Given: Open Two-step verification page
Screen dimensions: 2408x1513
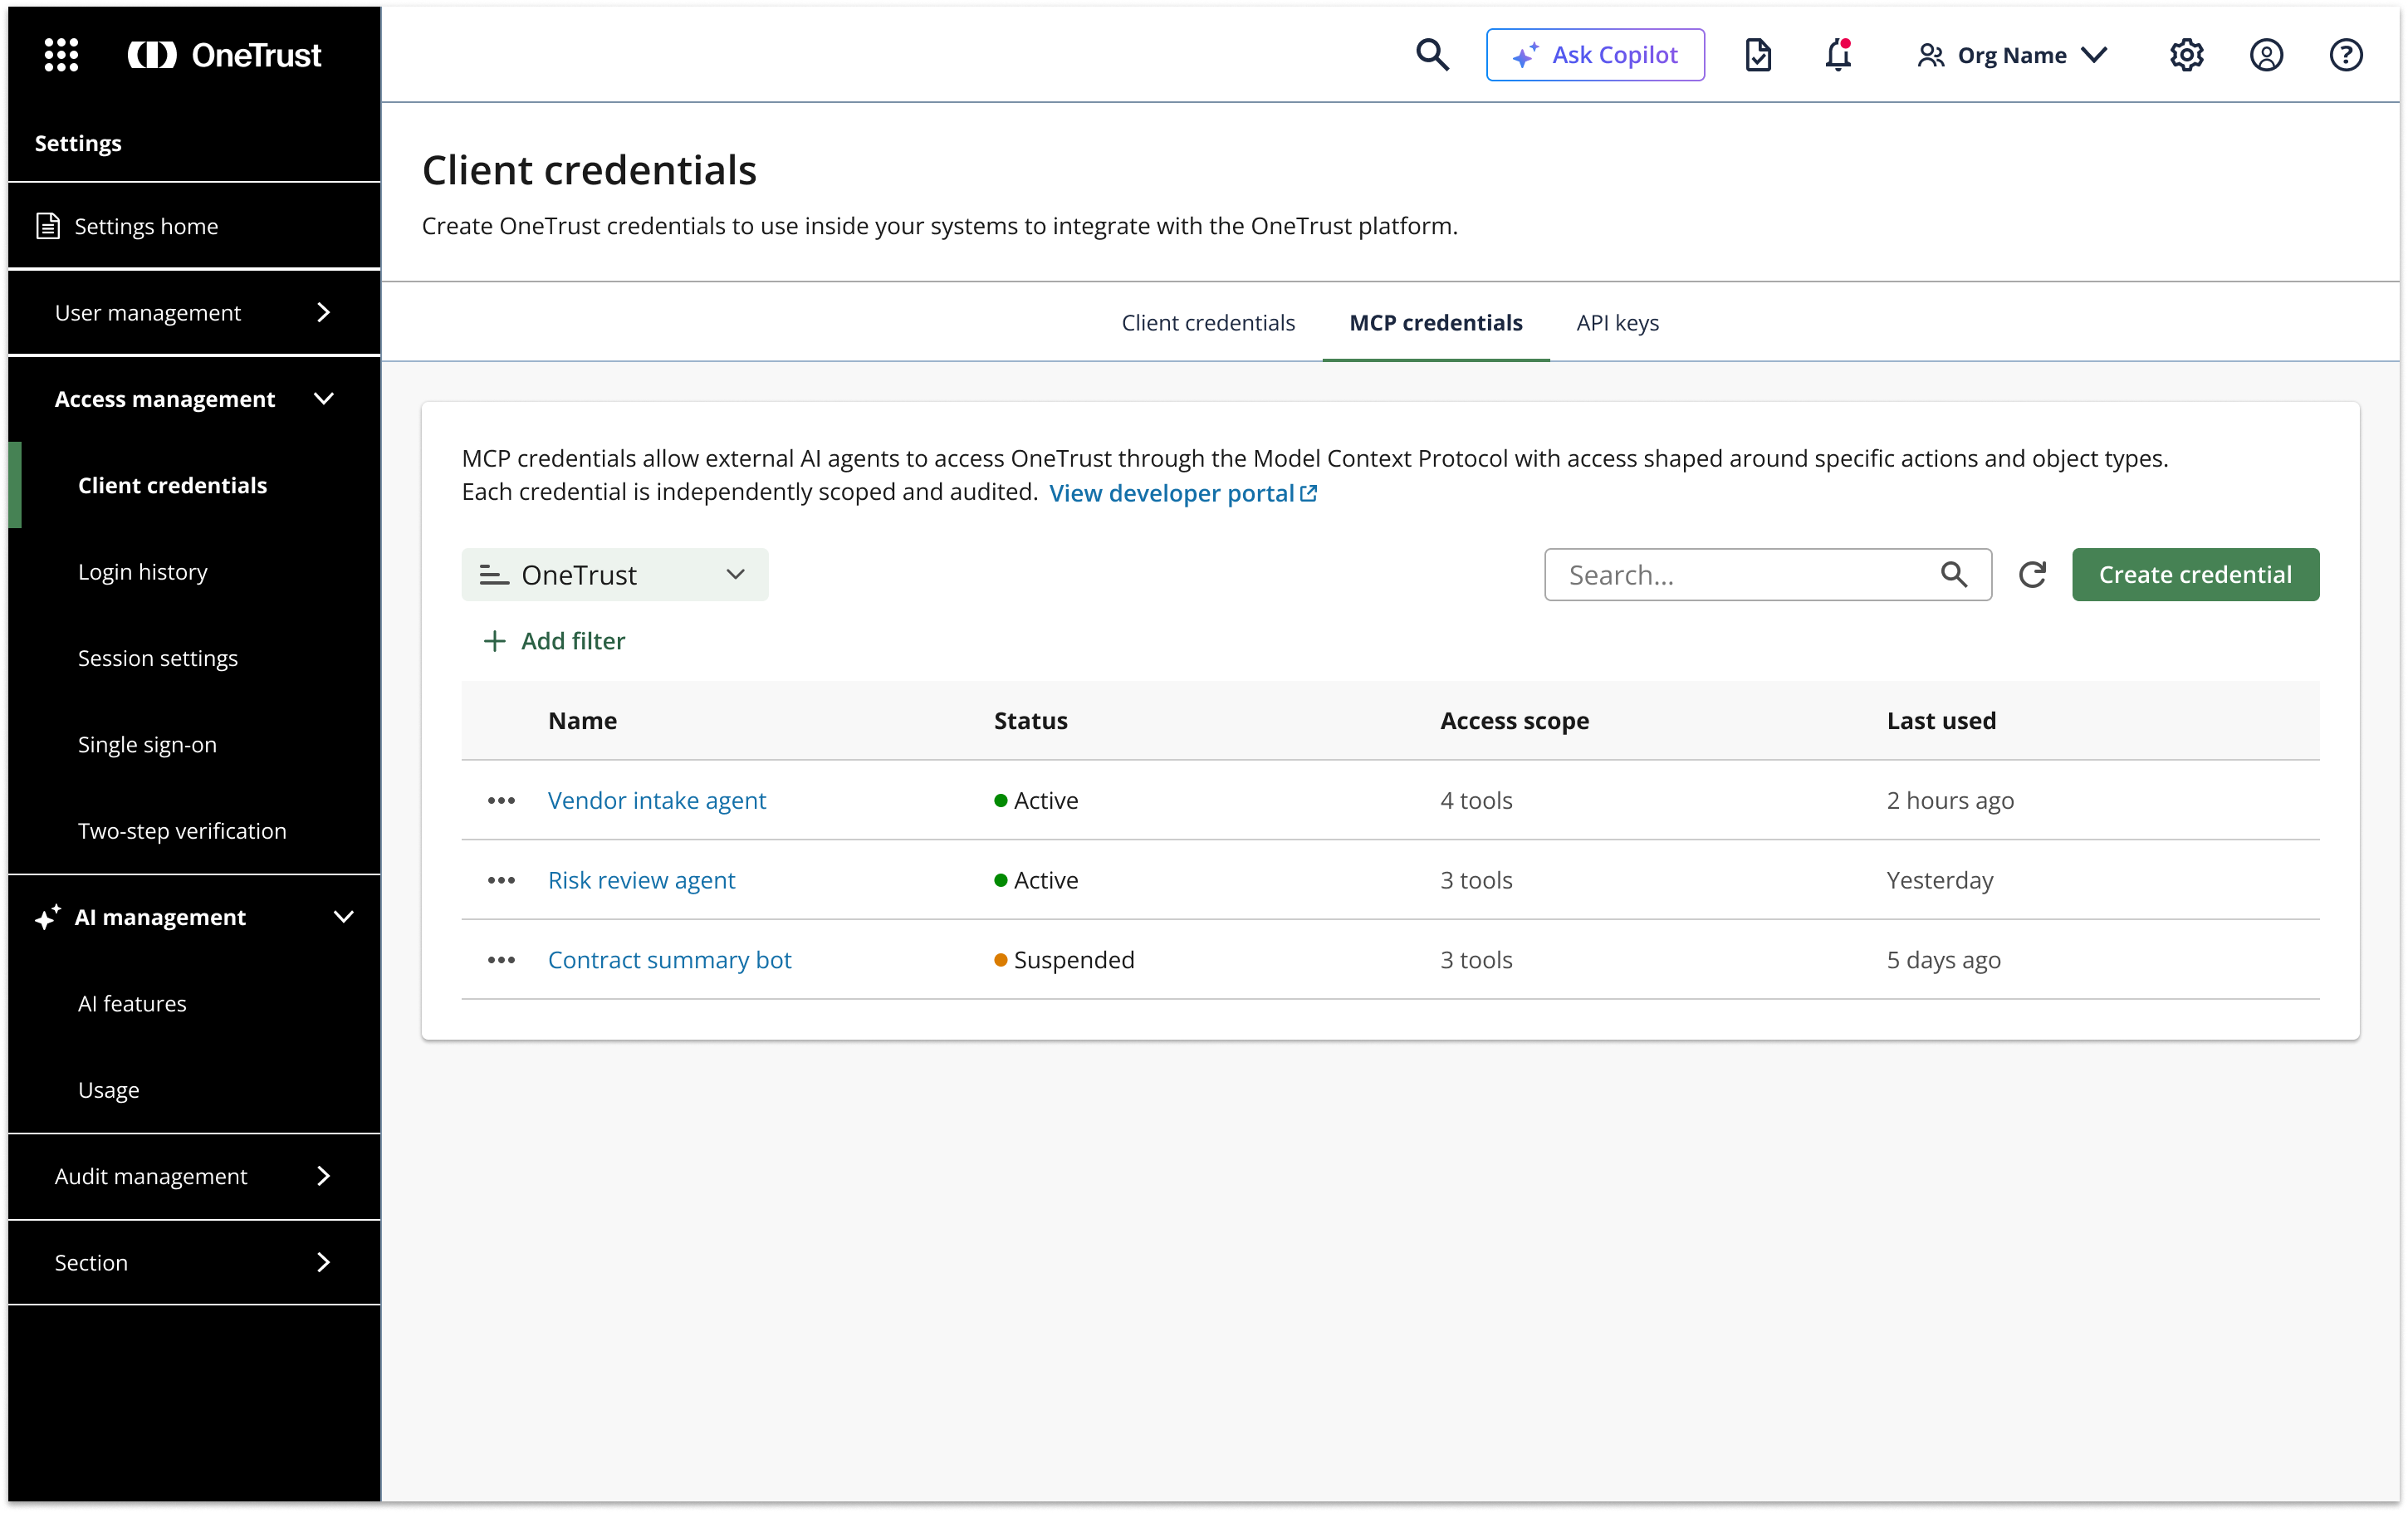Looking at the screenshot, I should [194, 831].
